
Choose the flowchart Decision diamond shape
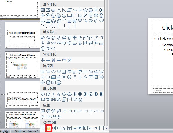(x=53, y=72)
